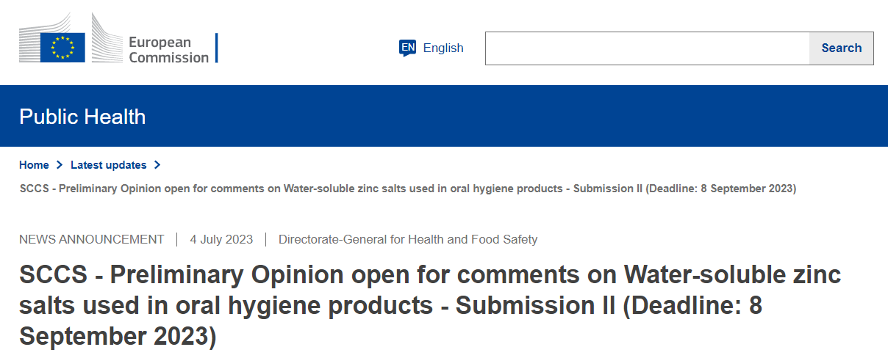The width and height of the screenshot is (888, 358).
Task: Click the SCCS Preliminary Opinion main headline
Action: (x=430, y=305)
